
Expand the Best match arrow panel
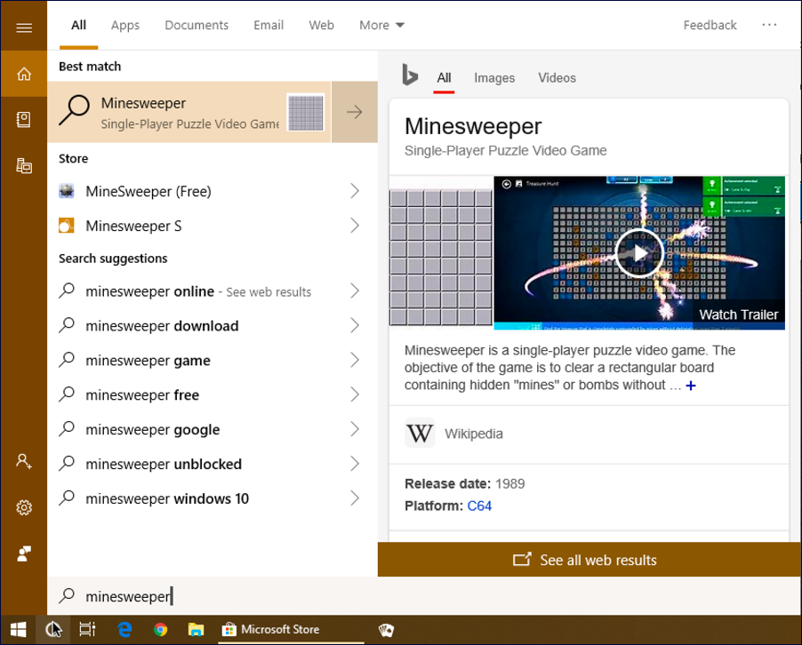pyautogui.click(x=355, y=112)
